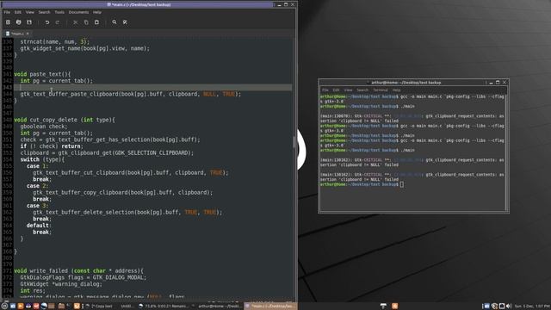Open the 'Untitl...' taskbar window

click(x=127, y=307)
